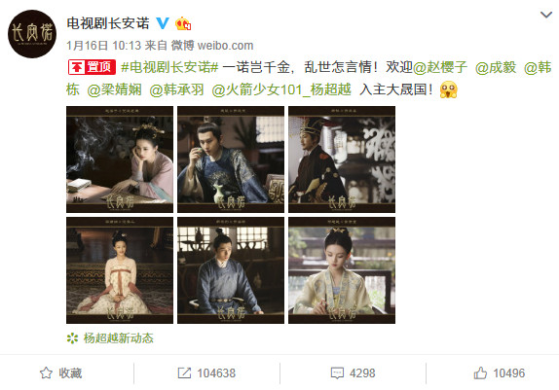View poster of woman leaning by incense smoke
The image size is (559, 390).
120,160
